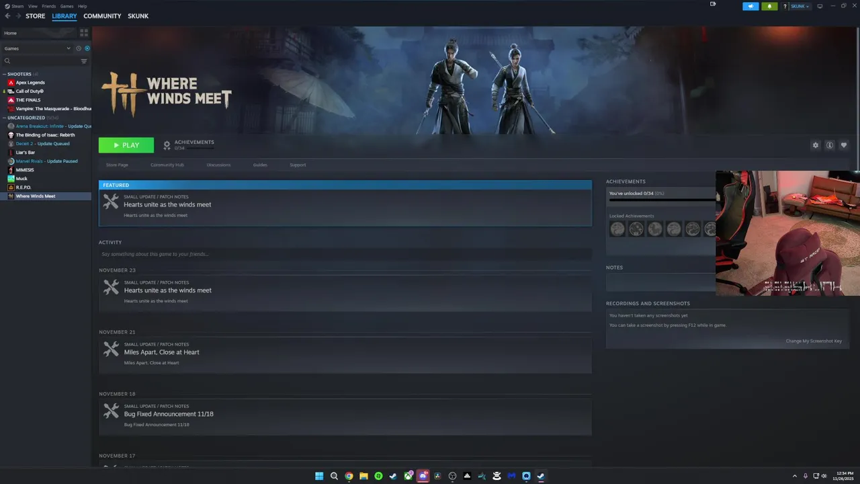Go forward with the right arrow
Screen dimensions: 860x484
tap(17, 16)
